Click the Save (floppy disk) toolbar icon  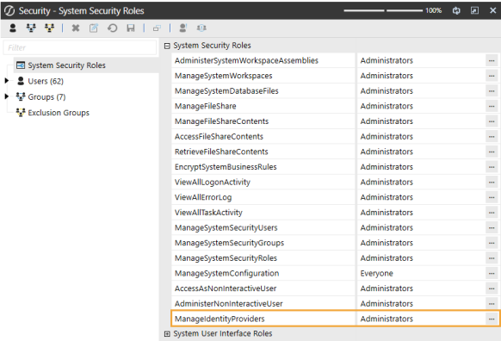(131, 28)
